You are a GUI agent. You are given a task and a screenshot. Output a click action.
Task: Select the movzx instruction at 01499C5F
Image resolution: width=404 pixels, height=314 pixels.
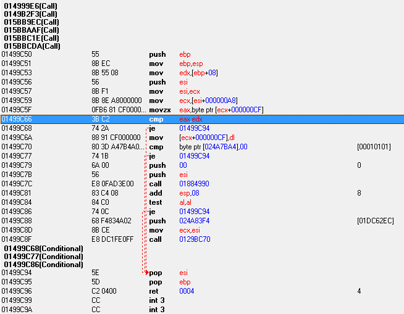[159, 110]
